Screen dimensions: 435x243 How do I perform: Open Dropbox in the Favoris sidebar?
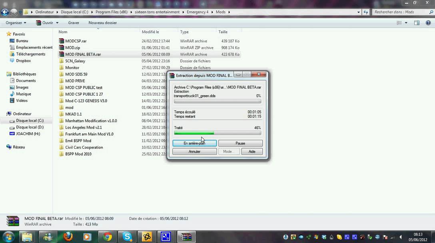click(x=23, y=61)
